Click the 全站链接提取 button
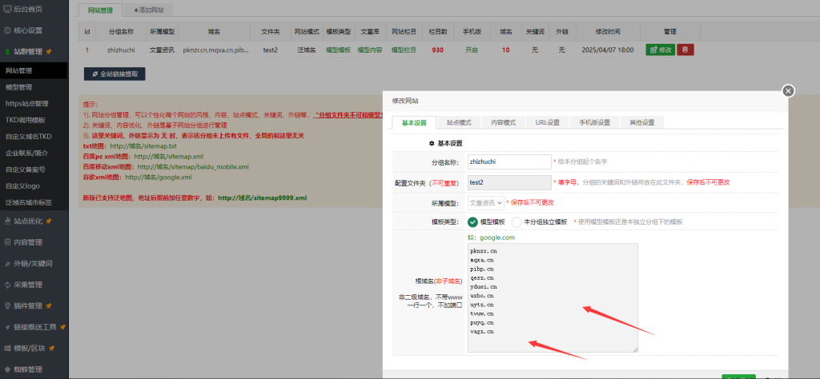Image resolution: width=820 pixels, height=379 pixels. (x=115, y=74)
